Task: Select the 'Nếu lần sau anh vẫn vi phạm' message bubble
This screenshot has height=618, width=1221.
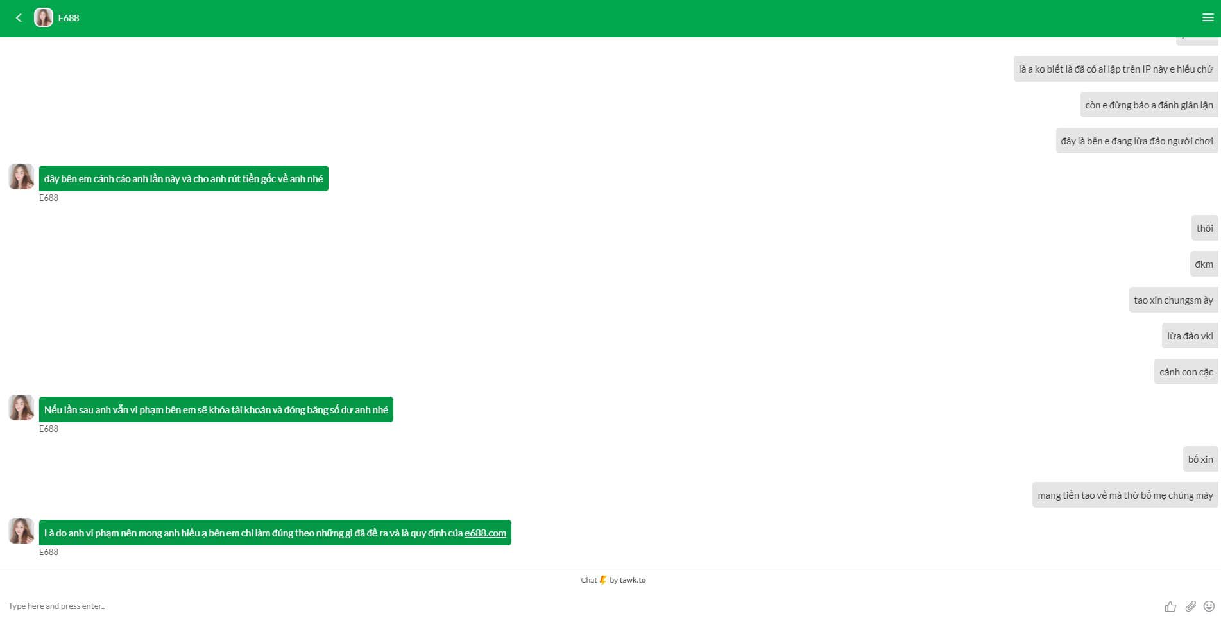Action: click(x=216, y=409)
